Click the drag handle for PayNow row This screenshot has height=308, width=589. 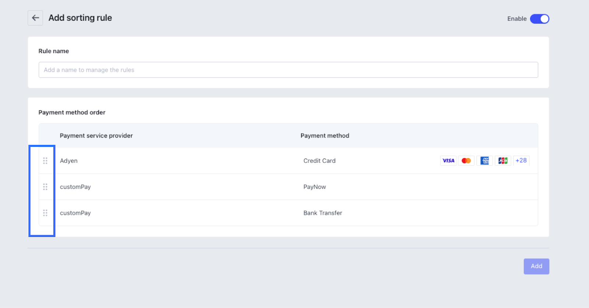tap(45, 187)
